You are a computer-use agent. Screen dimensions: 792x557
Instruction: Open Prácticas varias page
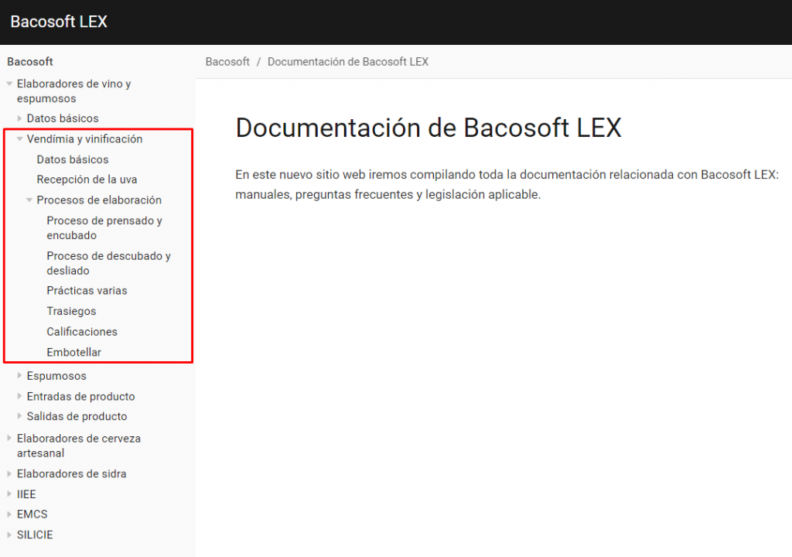[x=87, y=291]
